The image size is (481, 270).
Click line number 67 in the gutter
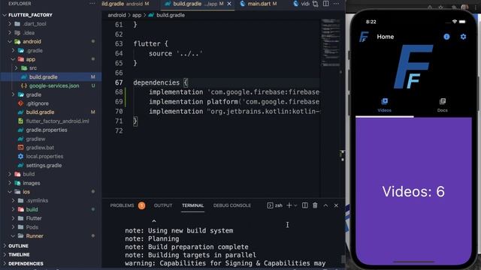(x=119, y=82)
